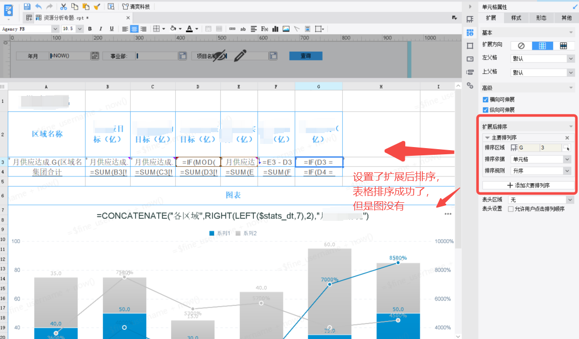The width and height of the screenshot is (579, 339).
Task: Open the condition attributes icon in the sidebar
Action: [470, 72]
